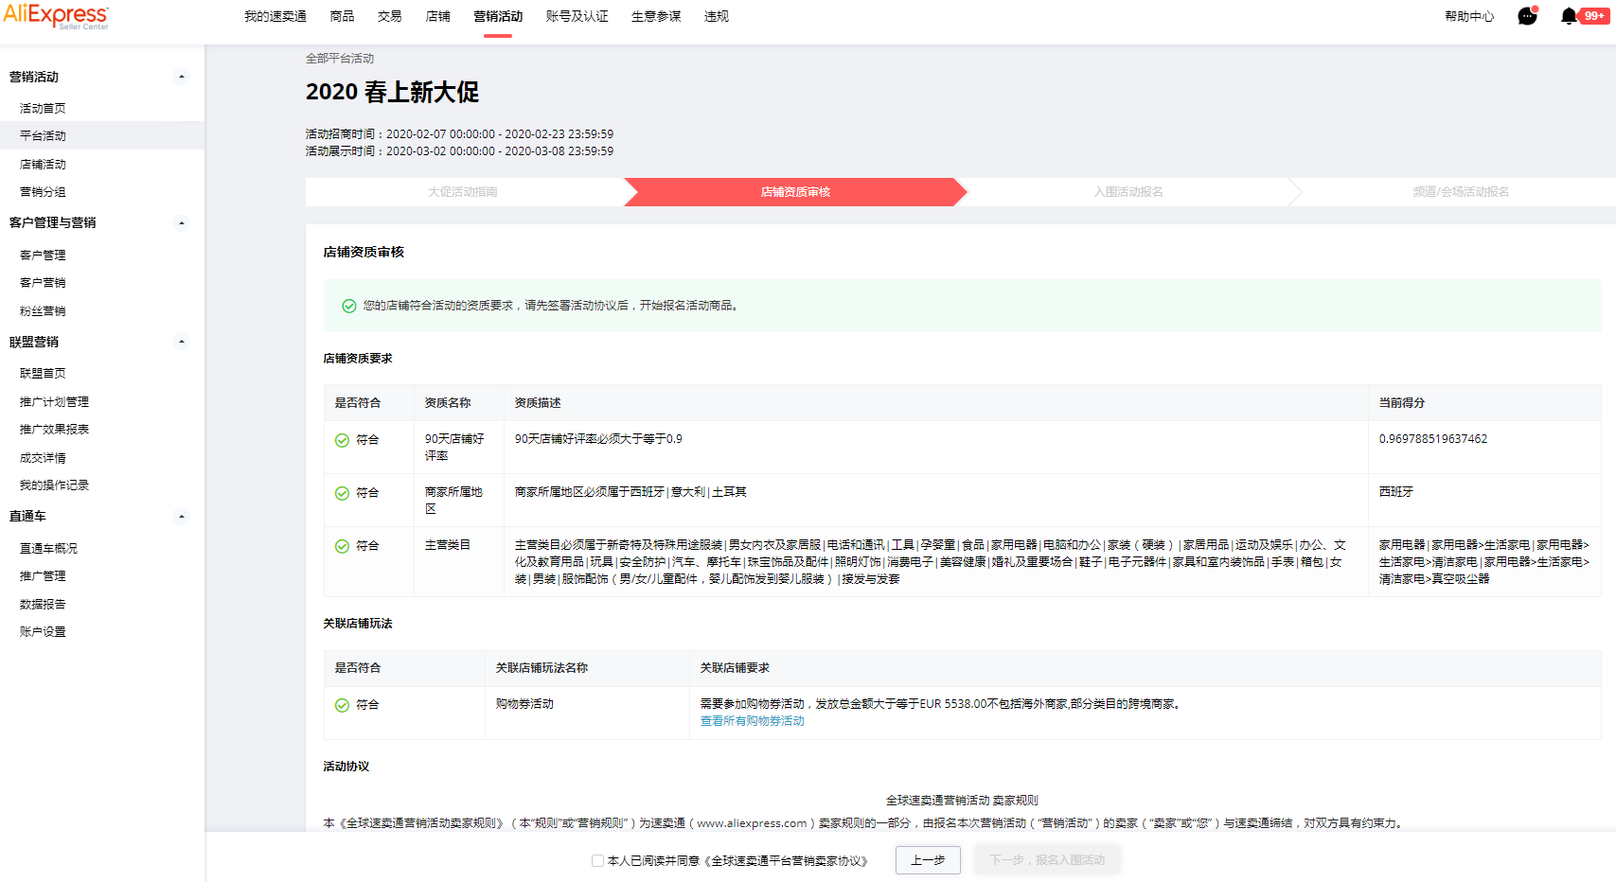Collapse the 客户管理与营销 sidebar section

pos(182,223)
